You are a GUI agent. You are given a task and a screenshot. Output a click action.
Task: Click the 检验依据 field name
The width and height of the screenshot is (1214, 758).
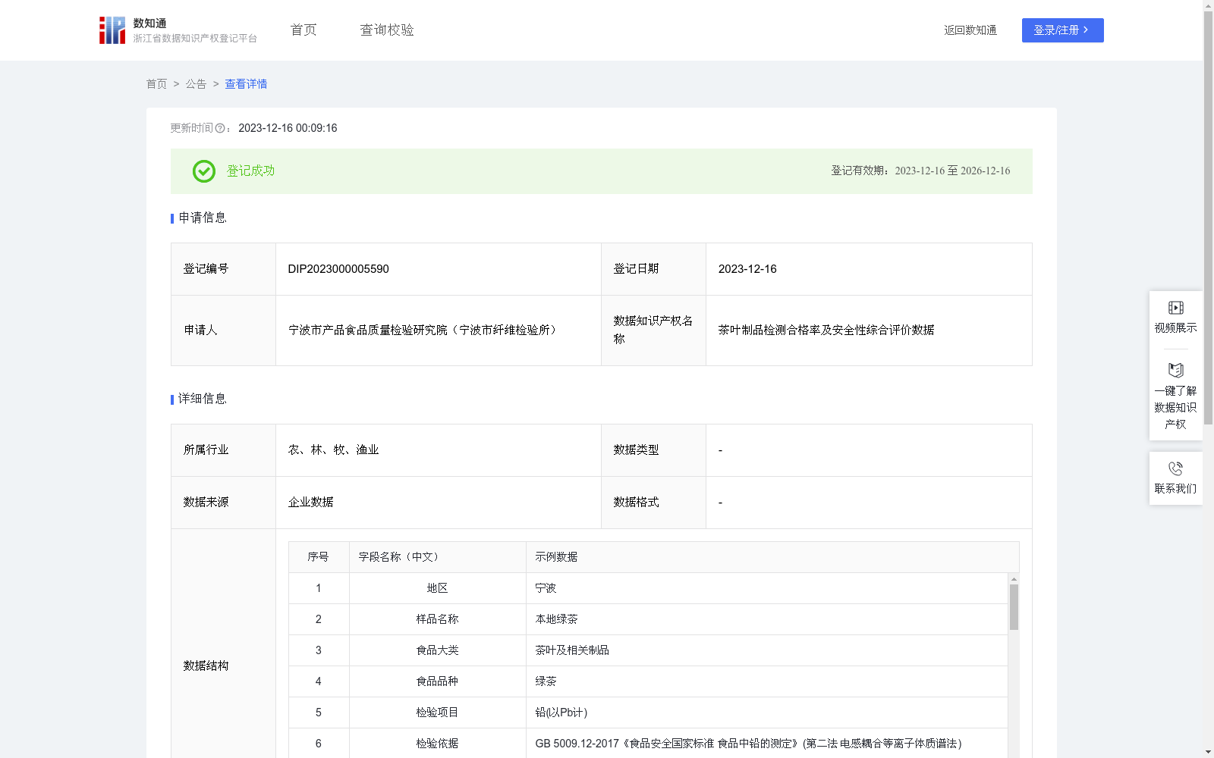coord(437,744)
